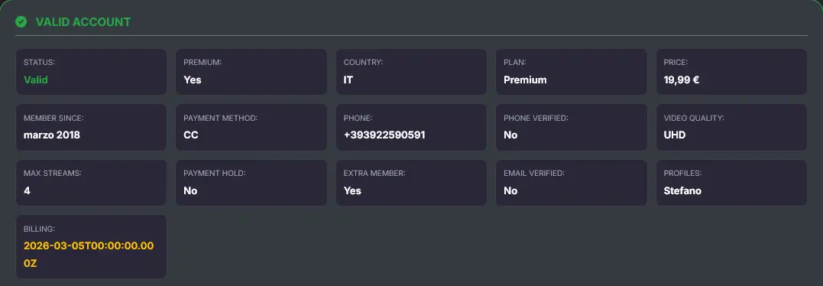The height and width of the screenshot is (286, 823).
Task: Click the COUNTRY label
Action: [363, 63]
